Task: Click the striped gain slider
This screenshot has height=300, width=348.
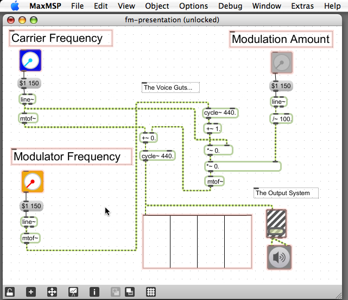Action: click(276, 223)
